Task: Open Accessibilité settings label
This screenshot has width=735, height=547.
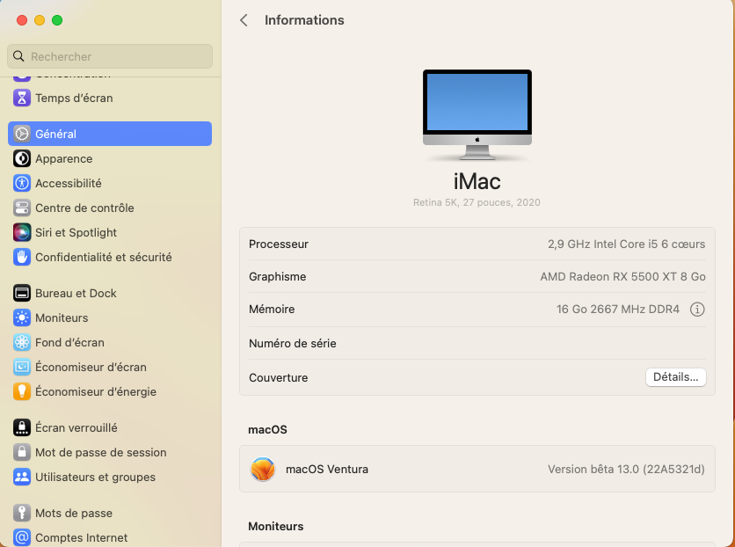Action: pyautogui.click(x=69, y=183)
